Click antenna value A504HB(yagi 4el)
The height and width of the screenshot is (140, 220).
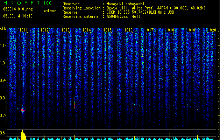pyautogui.click(x=123, y=16)
